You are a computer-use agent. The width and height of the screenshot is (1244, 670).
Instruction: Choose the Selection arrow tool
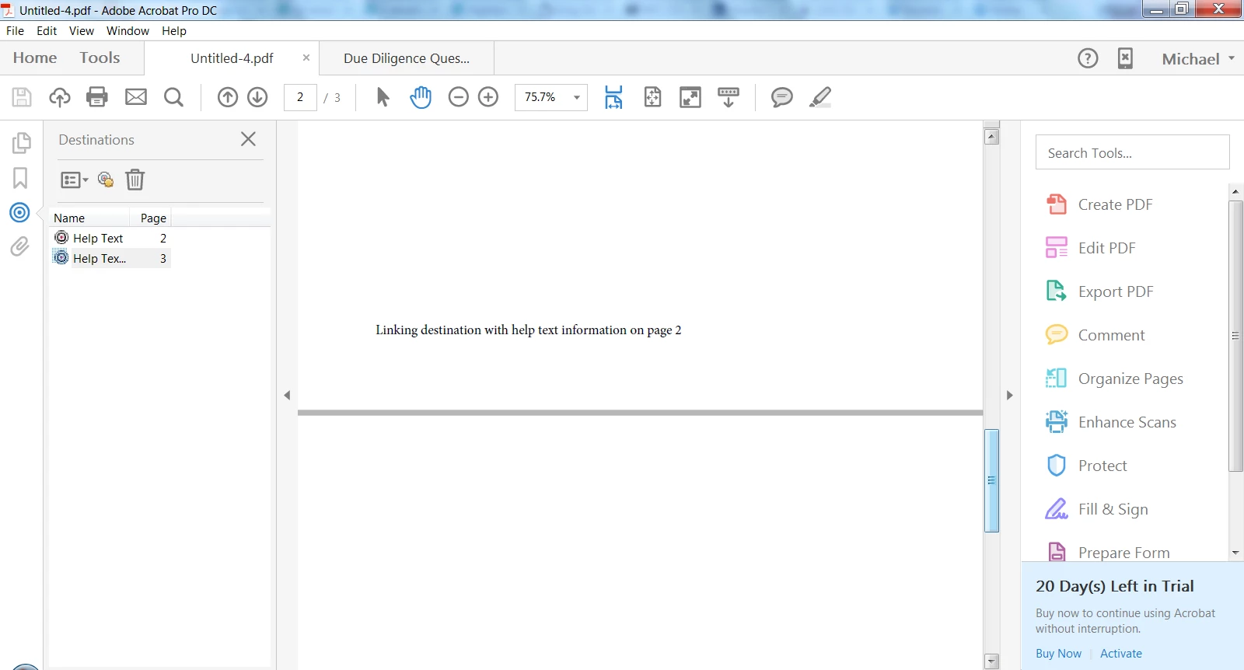tap(383, 97)
